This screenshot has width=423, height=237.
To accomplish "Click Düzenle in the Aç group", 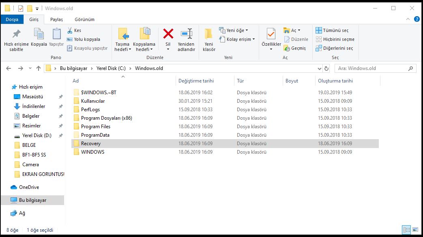I will tap(296, 39).
